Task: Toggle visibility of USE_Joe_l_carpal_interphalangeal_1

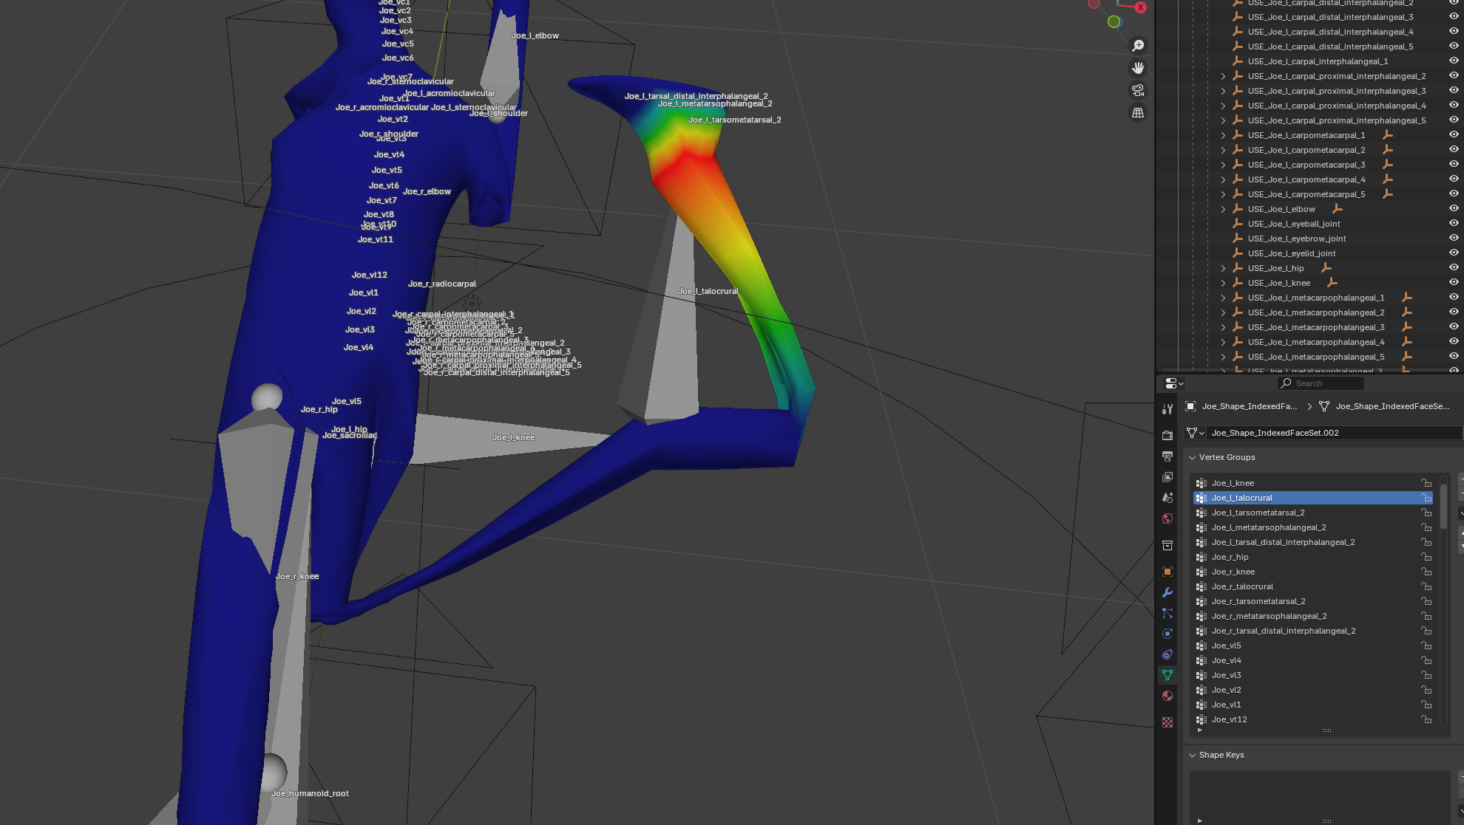Action: click(1453, 61)
